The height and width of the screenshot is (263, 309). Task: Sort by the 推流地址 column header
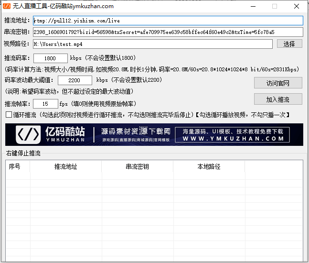(x=65, y=166)
